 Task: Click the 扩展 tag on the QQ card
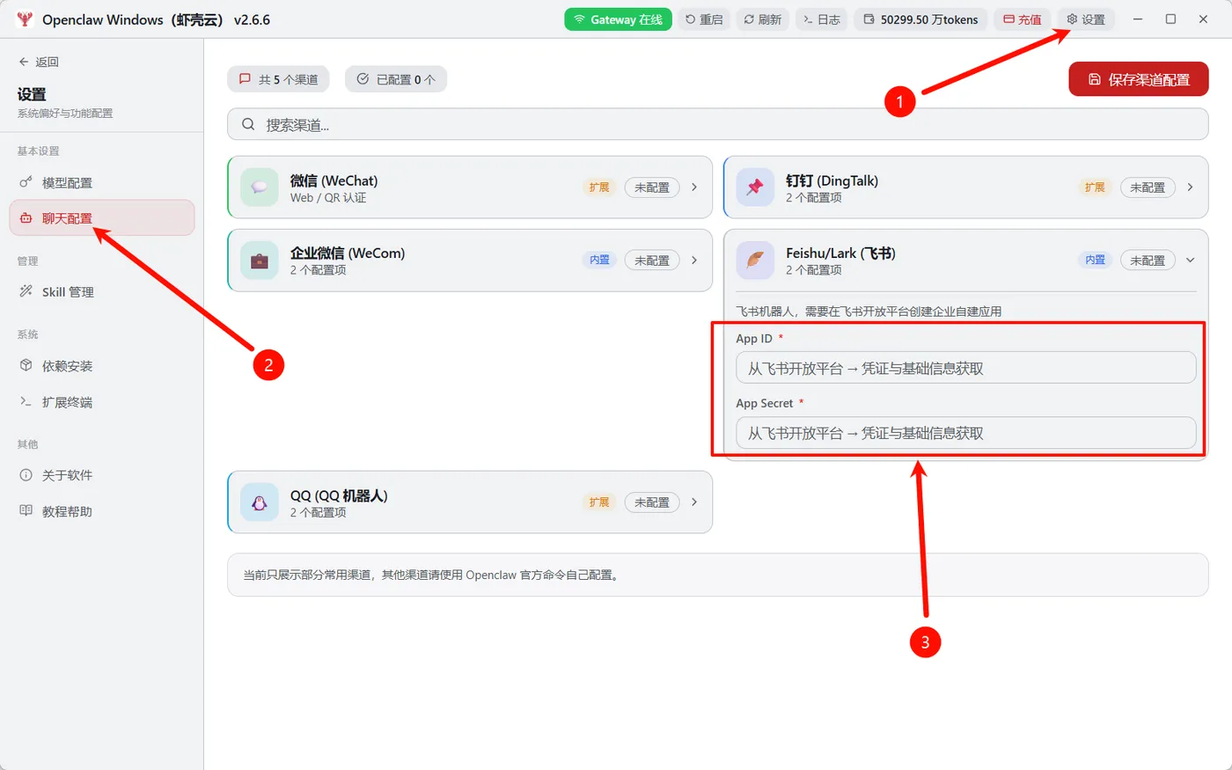pyautogui.click(x=599, y=502)
